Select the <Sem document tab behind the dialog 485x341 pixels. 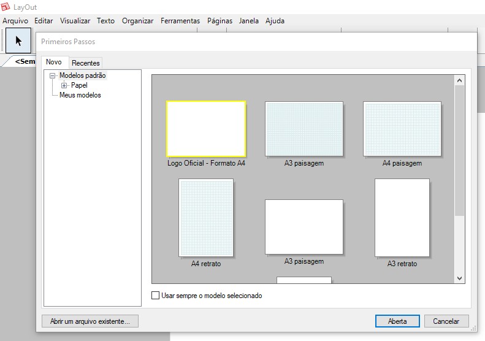point(24,61)
